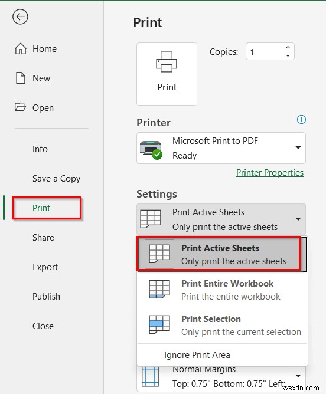Open the Printer Properties link
This screenshot has height=394, width=326.
point(270,173)
